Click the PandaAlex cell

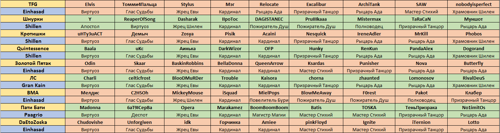(421, 48)
